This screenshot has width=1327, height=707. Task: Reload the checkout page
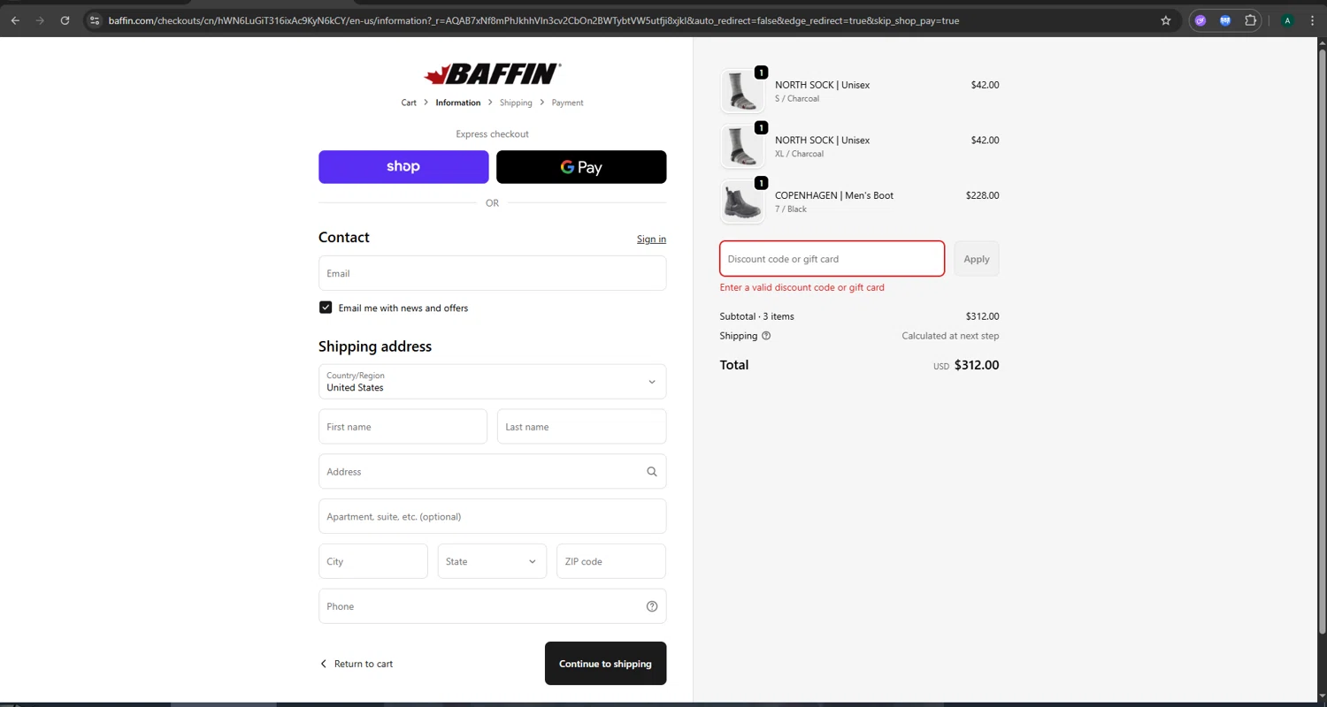[x=65, y=20]
